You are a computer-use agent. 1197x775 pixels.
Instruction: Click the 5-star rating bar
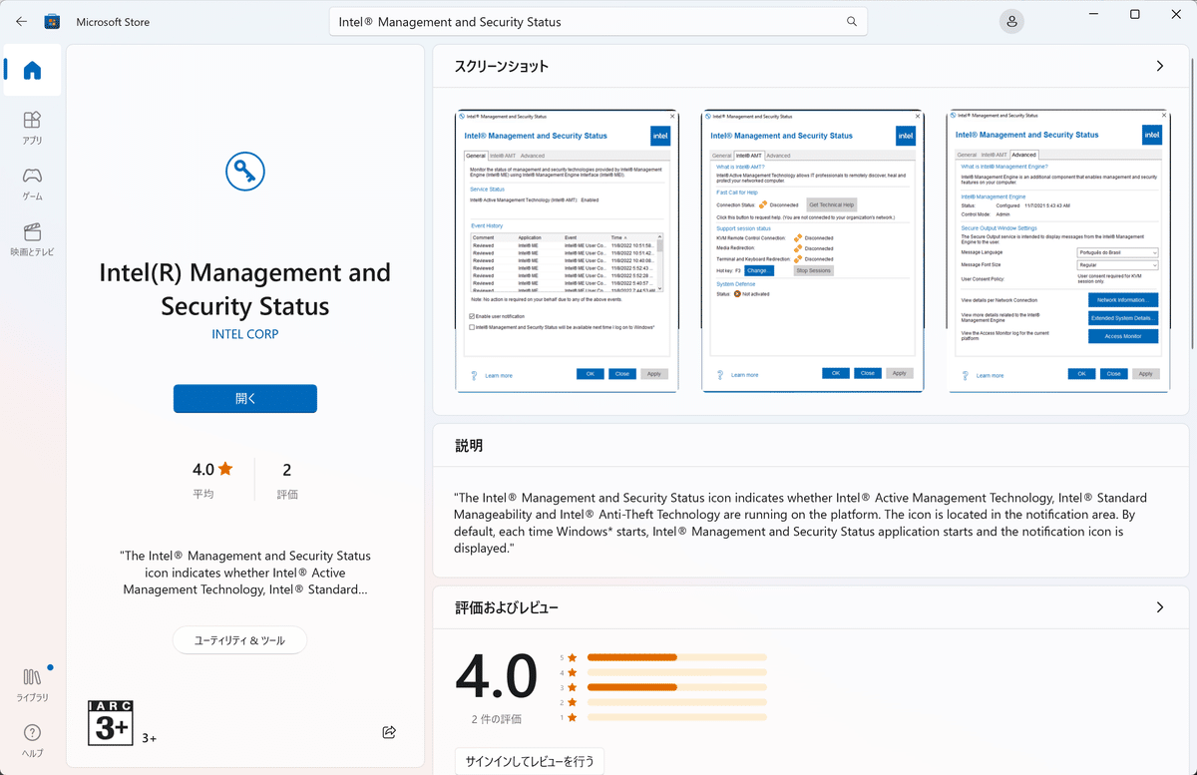(677, 657)
